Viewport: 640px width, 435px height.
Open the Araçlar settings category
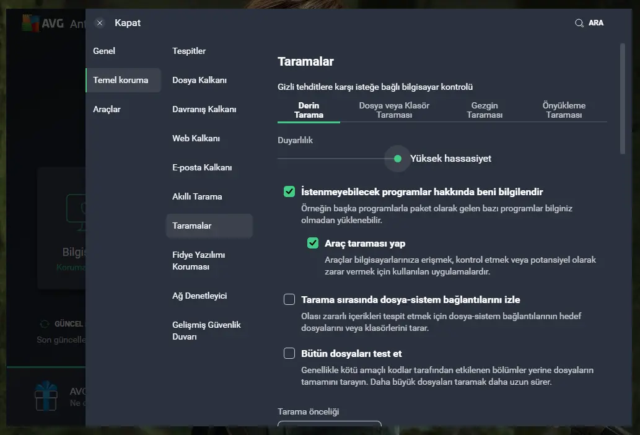[x=107, y=109]
